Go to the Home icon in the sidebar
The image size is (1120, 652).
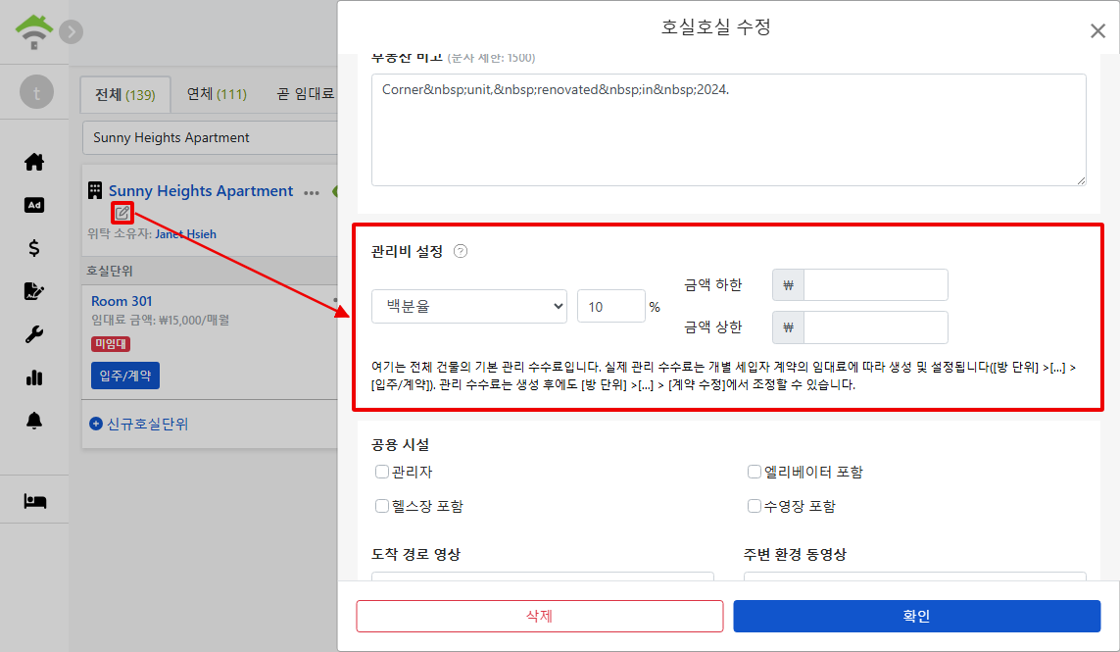[34, 163]
